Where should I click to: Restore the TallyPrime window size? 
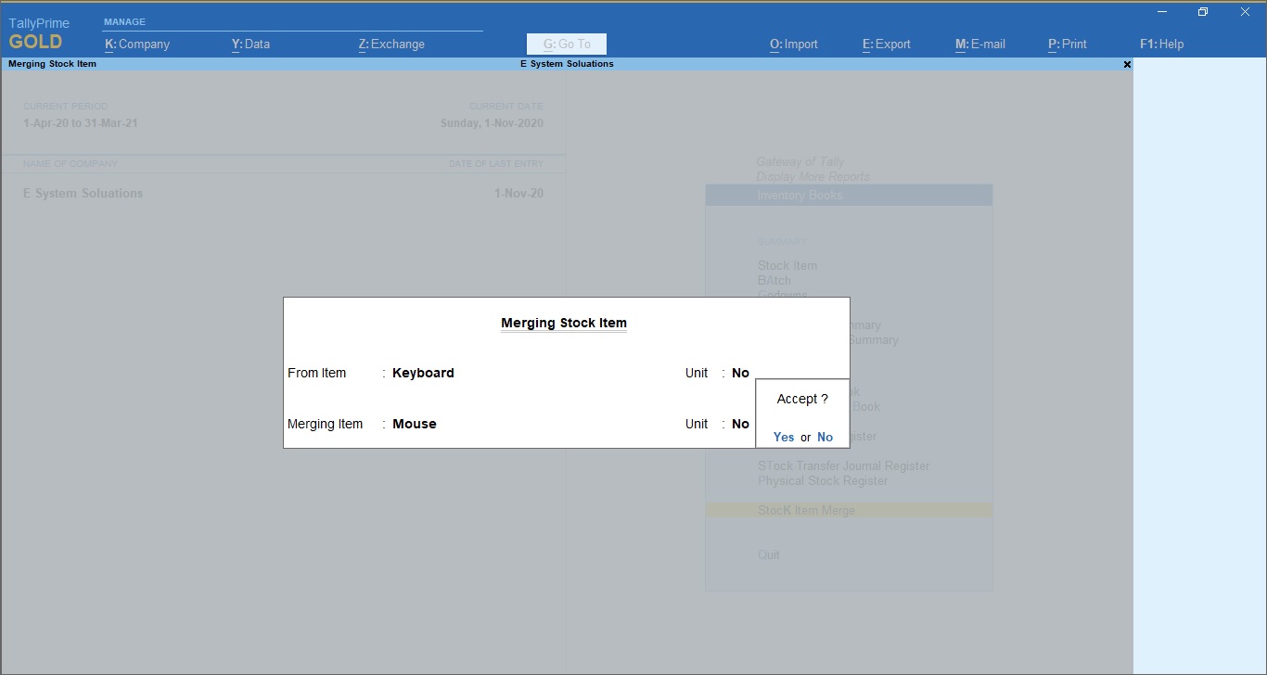tap(1203, 12)
